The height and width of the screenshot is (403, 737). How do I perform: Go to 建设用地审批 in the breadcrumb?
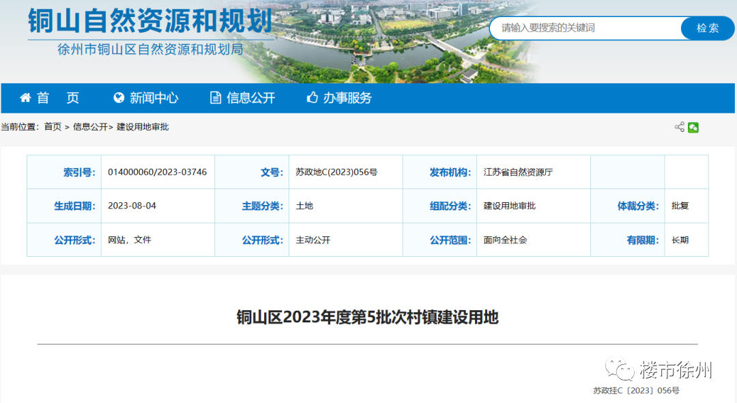[143, 127]
